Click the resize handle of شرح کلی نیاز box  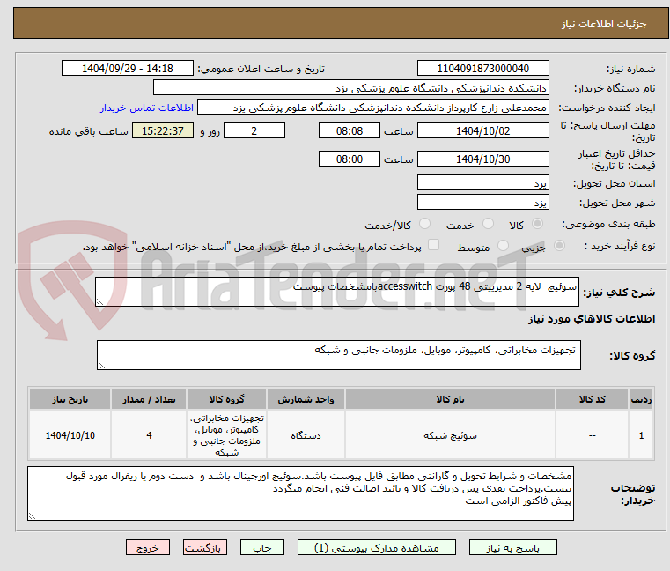pos(100,302)
